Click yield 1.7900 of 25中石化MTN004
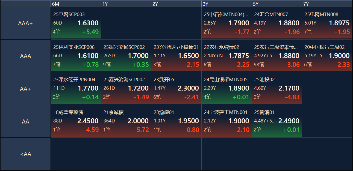353x171 pixels. [x=239, y=23]
